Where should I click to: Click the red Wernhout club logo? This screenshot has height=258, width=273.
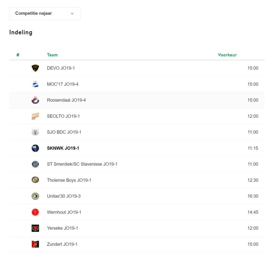pos(35,212)
